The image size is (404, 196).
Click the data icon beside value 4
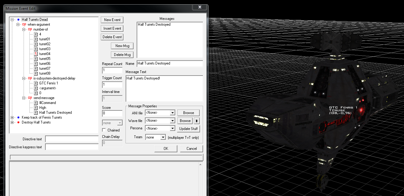pos(36,34)
